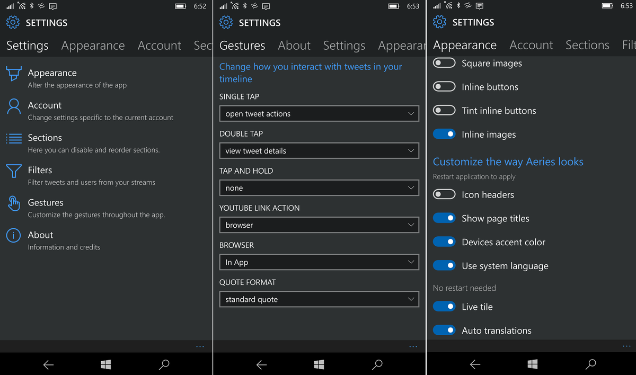
Task: Open the QUOTE FORMAT dropdown
Action: coord(319,299)
